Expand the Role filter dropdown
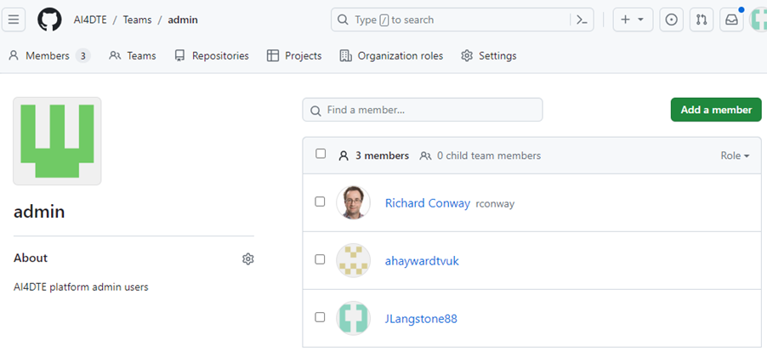Image resolution: width=767 pixels, height=352 pixels. pyautogui.click(x=735, y=156)
